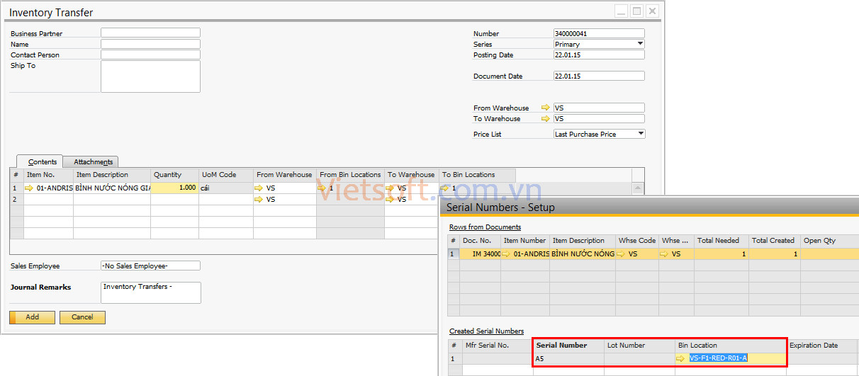Click row 1 From Bin Locations link arrow
Image resolution: width=859 pixels, height=376 pixels.
(x=322, y=188)
